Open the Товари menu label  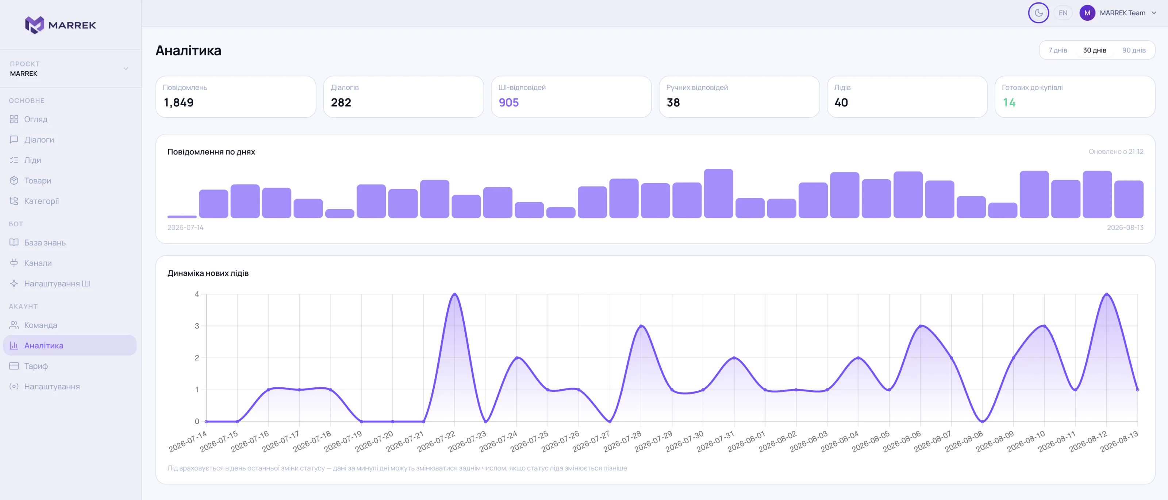click(38, 180)
